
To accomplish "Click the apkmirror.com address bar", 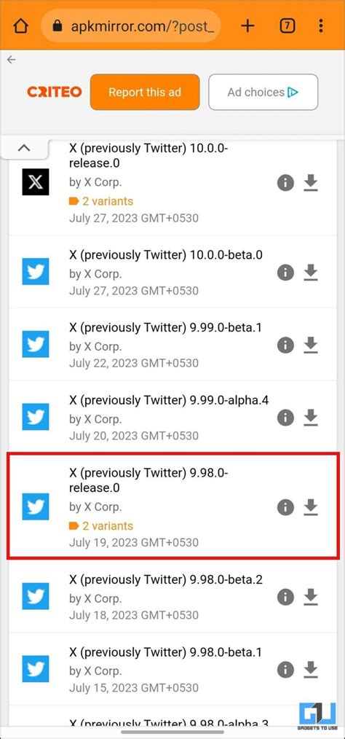I will (x=135, y=26).
